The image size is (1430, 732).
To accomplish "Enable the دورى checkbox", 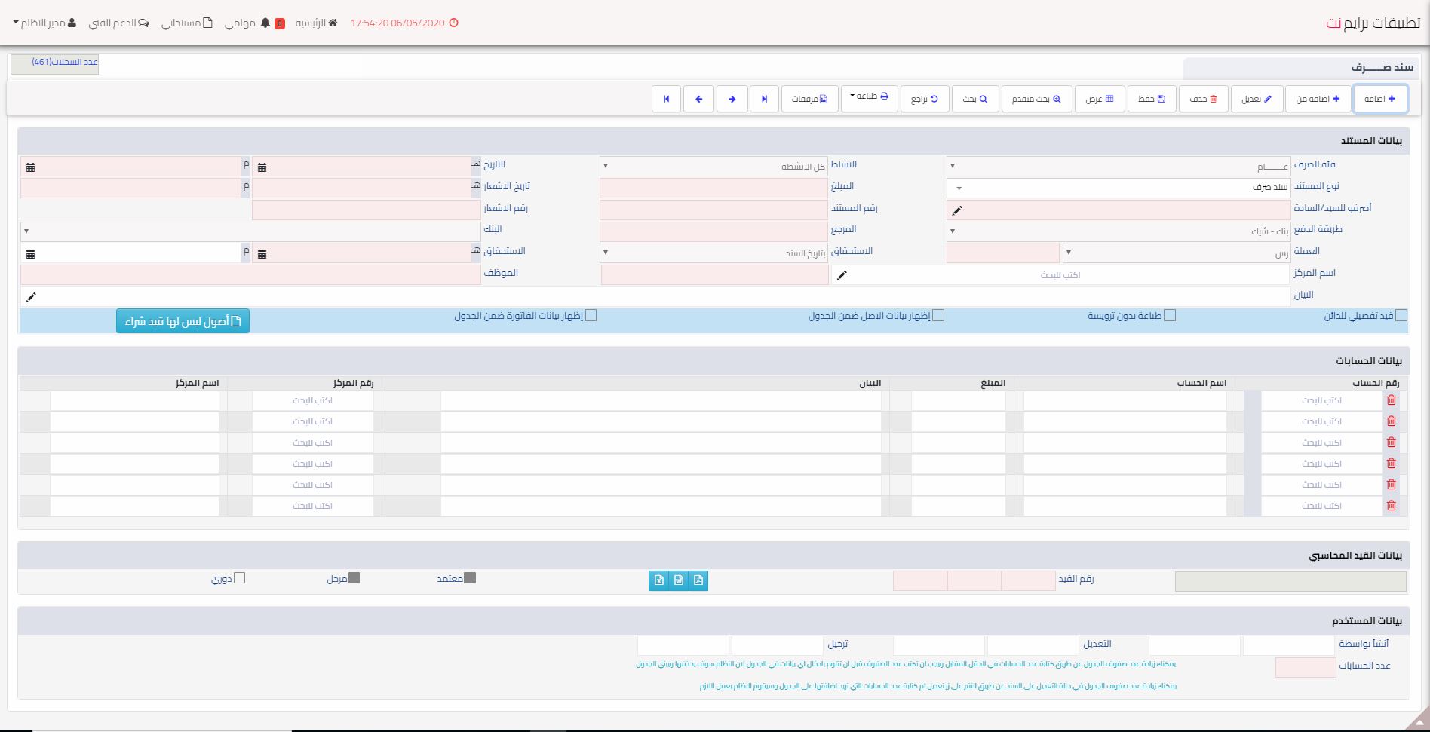I will click(x=240, y=578).
